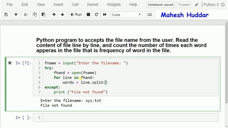Viewport: 228px width, 128px height.
Task: Click the markdown heading about Python program
Action: tap(121, 45)
